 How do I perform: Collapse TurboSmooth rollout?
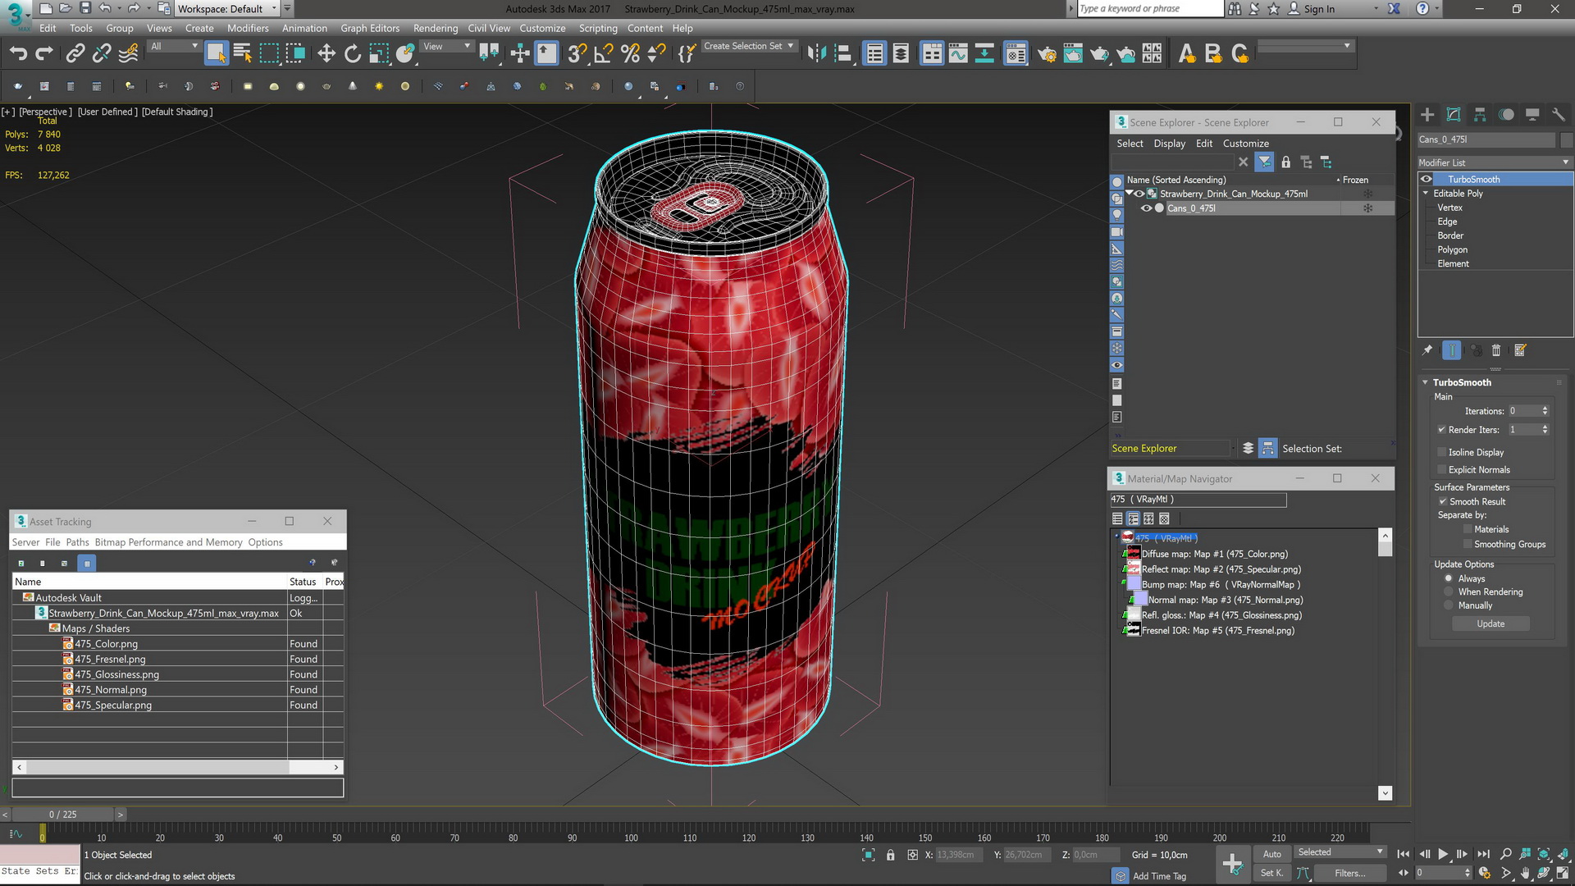1426,382
